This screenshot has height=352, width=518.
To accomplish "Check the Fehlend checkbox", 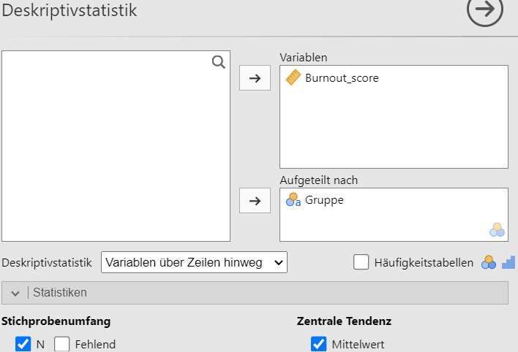I will (x=62, y=344).
